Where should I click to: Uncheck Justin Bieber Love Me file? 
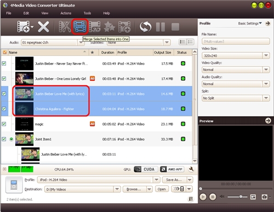(x=4, y=93)
